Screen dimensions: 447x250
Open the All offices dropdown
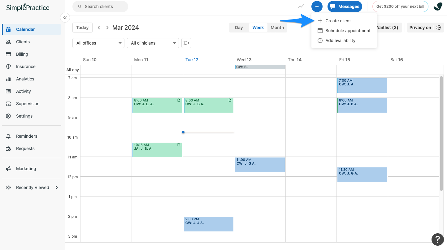[x=98, y=43]
